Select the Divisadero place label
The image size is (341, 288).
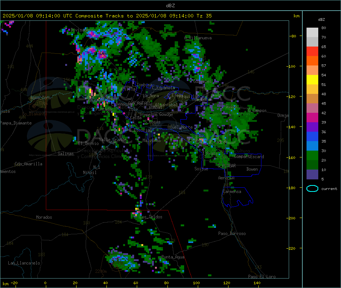[82, 30]
